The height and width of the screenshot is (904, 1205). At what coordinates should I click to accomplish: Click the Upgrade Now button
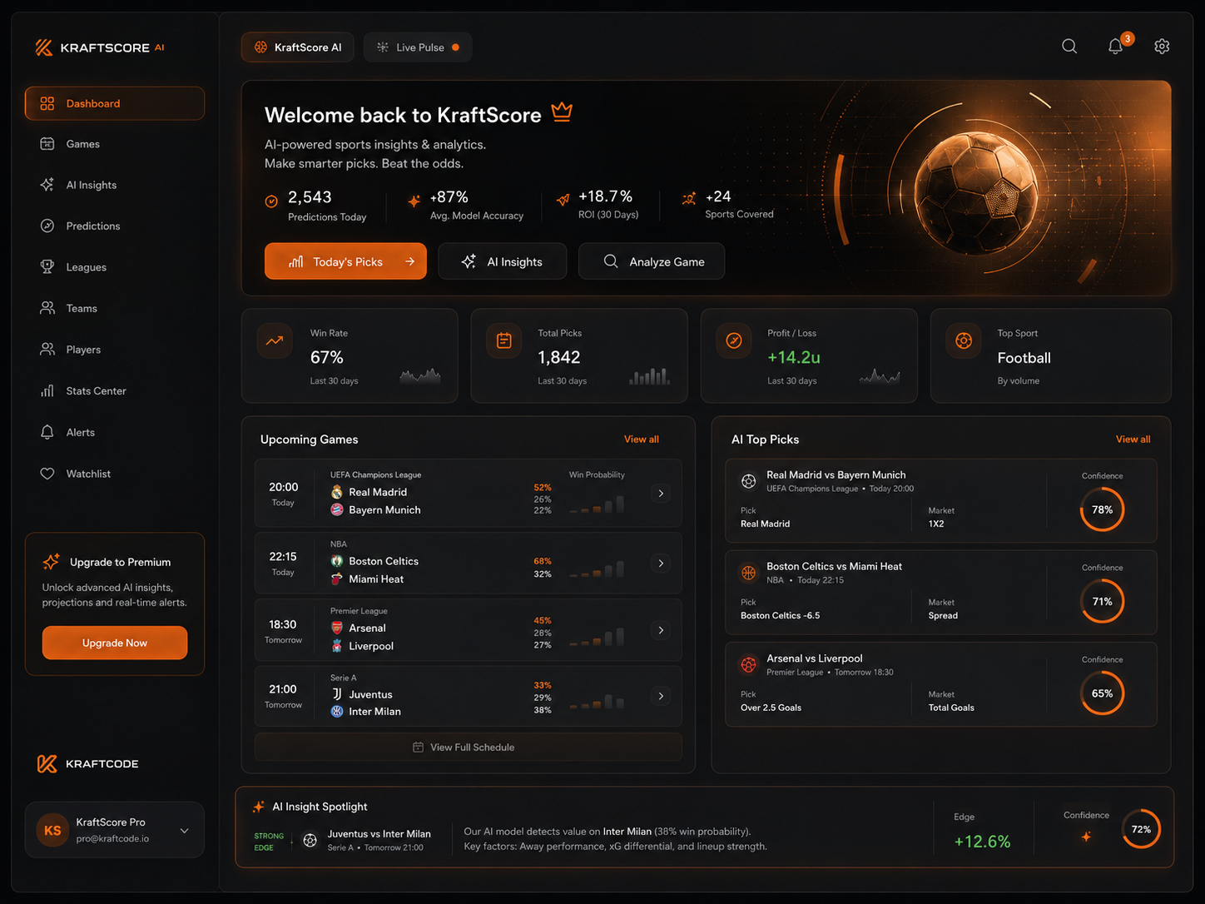pos(115,643)
